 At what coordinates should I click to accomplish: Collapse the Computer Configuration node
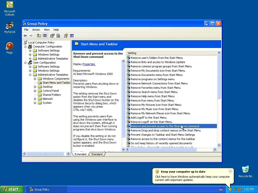pos(25,46)
